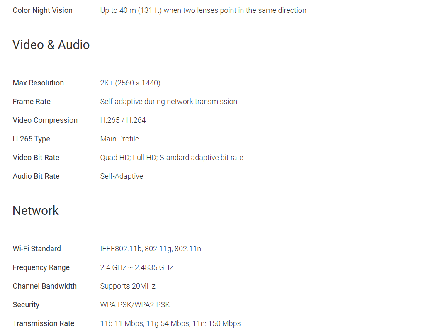The width and height of the screenshot is (423, 333).
Task: Click the Video Compression label
Action: pyautogui.click(x=45, y=120)
